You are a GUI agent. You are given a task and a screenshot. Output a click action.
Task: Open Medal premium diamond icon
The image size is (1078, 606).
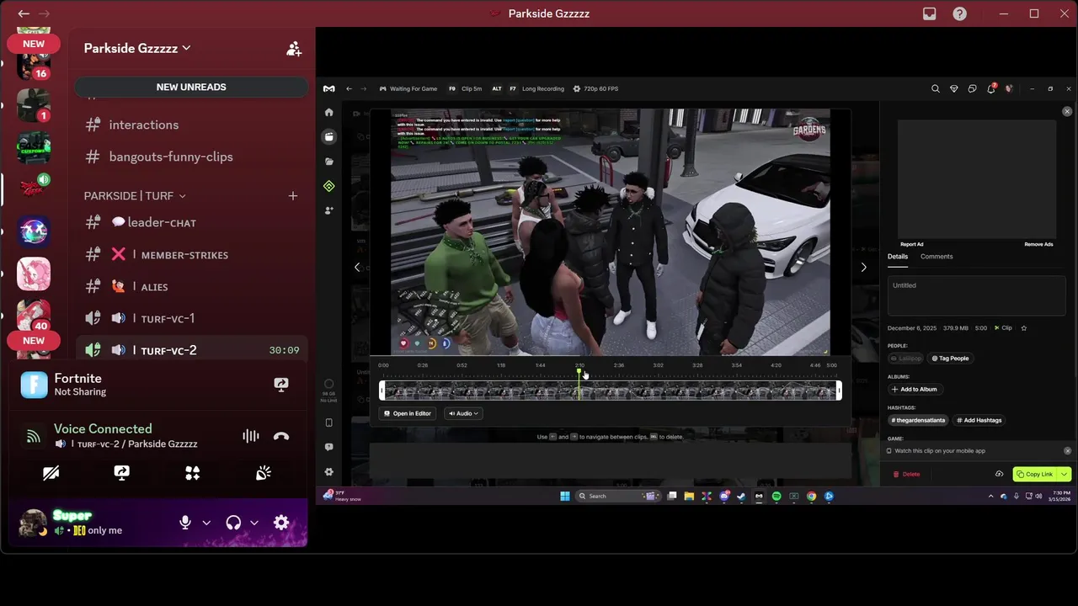(x=953, y=88)
